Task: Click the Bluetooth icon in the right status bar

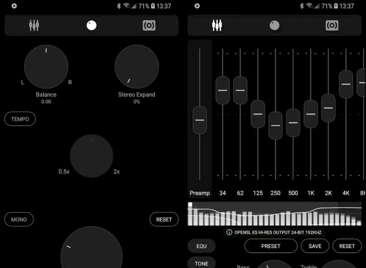Action: pyautogui.click(x=302, y=6)
